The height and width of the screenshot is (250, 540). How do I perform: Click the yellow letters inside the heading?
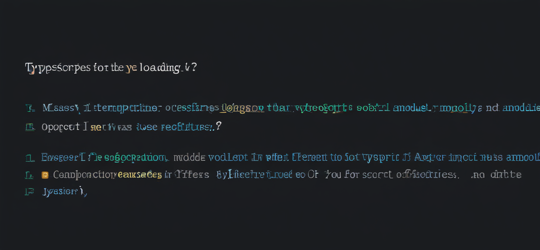pos(131,68)
